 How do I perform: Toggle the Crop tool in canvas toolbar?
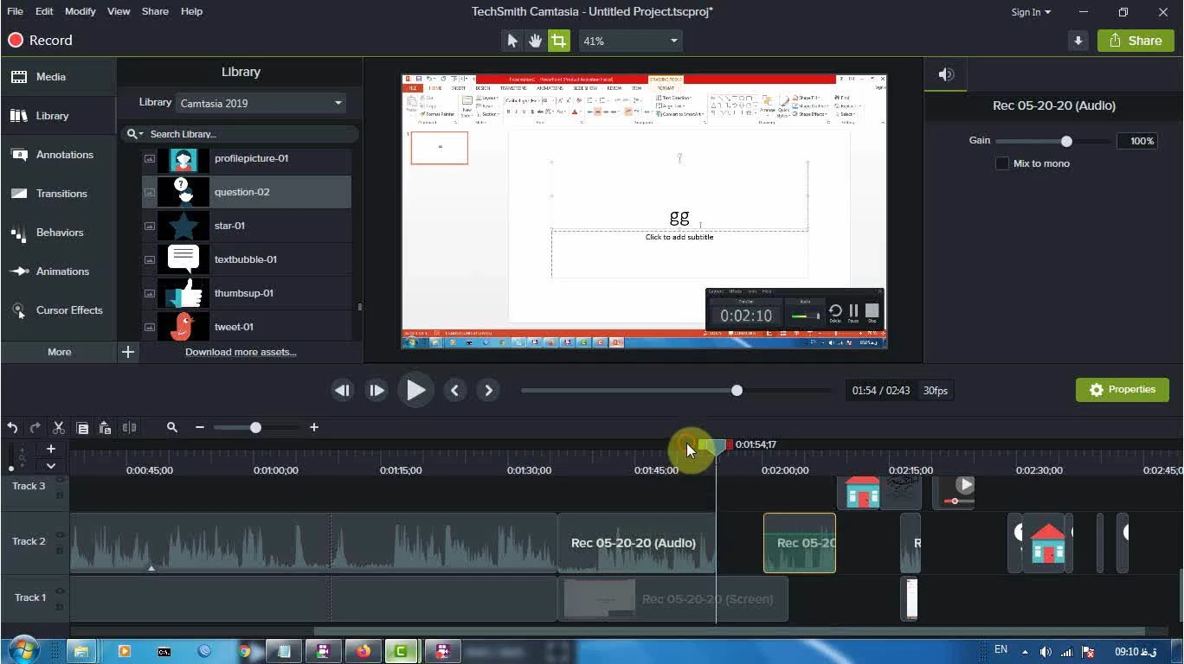[x=559, y=41]
